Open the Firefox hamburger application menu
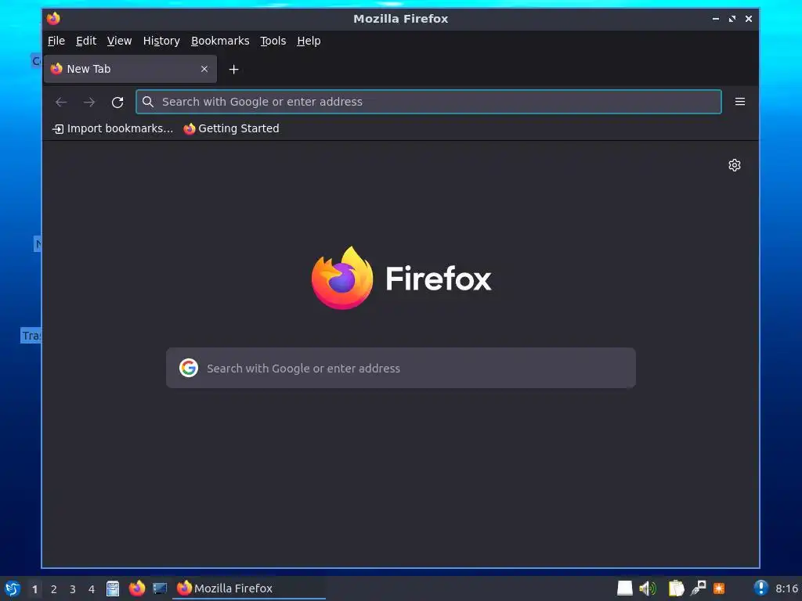 pos(739,102)
